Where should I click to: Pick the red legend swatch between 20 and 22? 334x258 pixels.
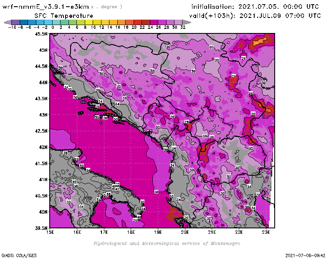click(138, 22)
